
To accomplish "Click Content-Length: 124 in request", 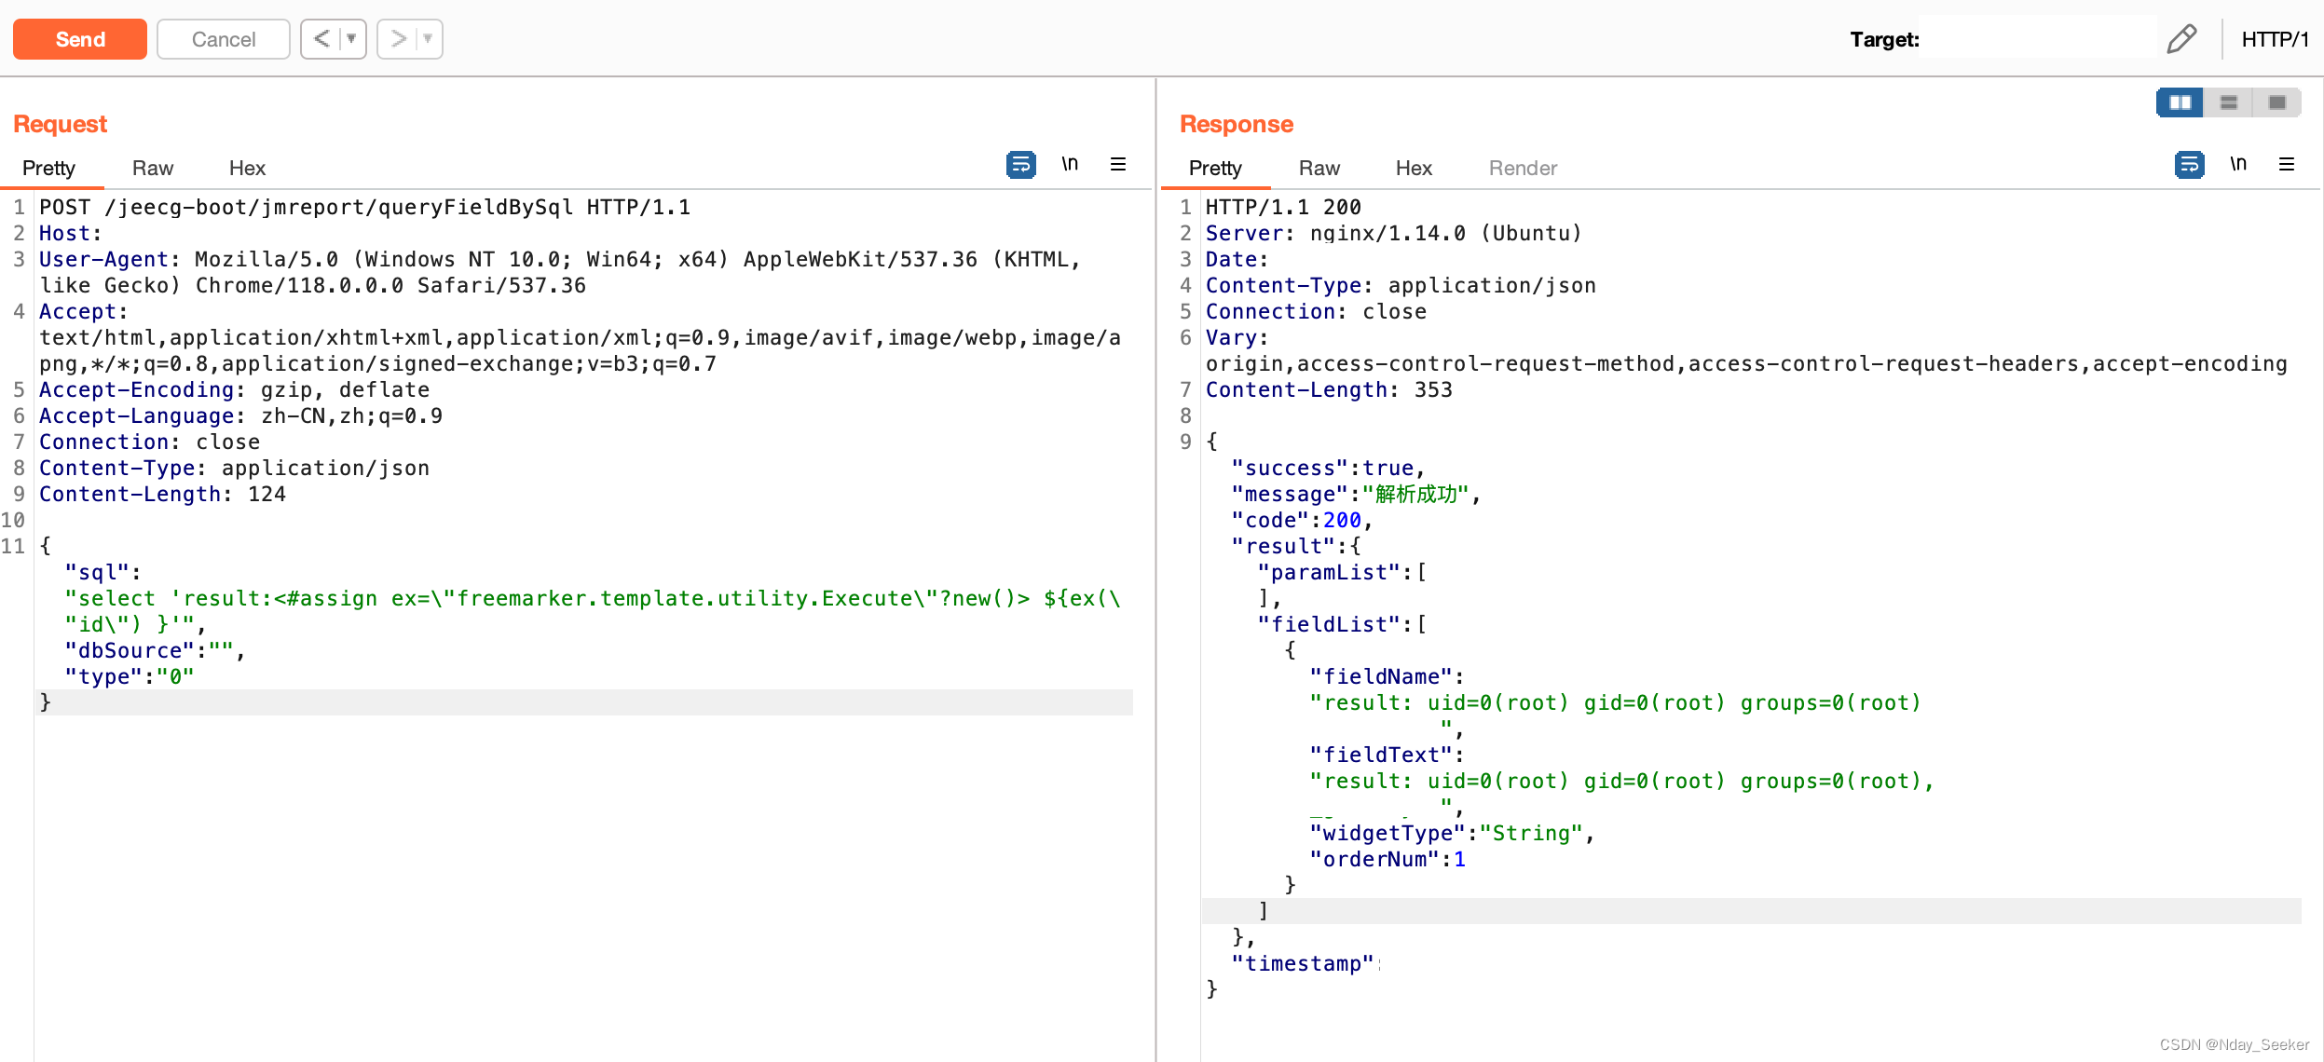I will [x=162, y=495].
